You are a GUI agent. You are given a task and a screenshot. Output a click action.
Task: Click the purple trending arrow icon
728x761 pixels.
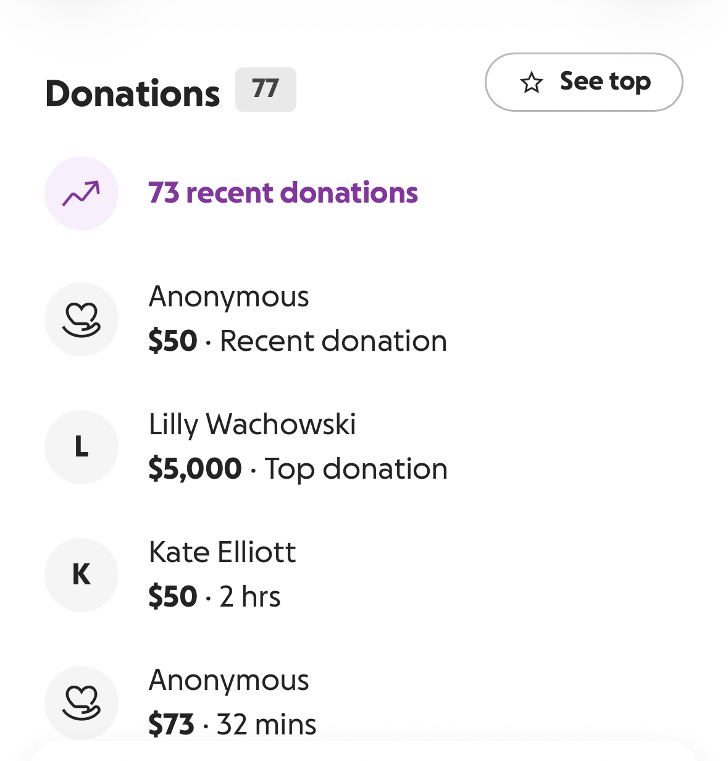pyautogui.click(x=82, y=193)
